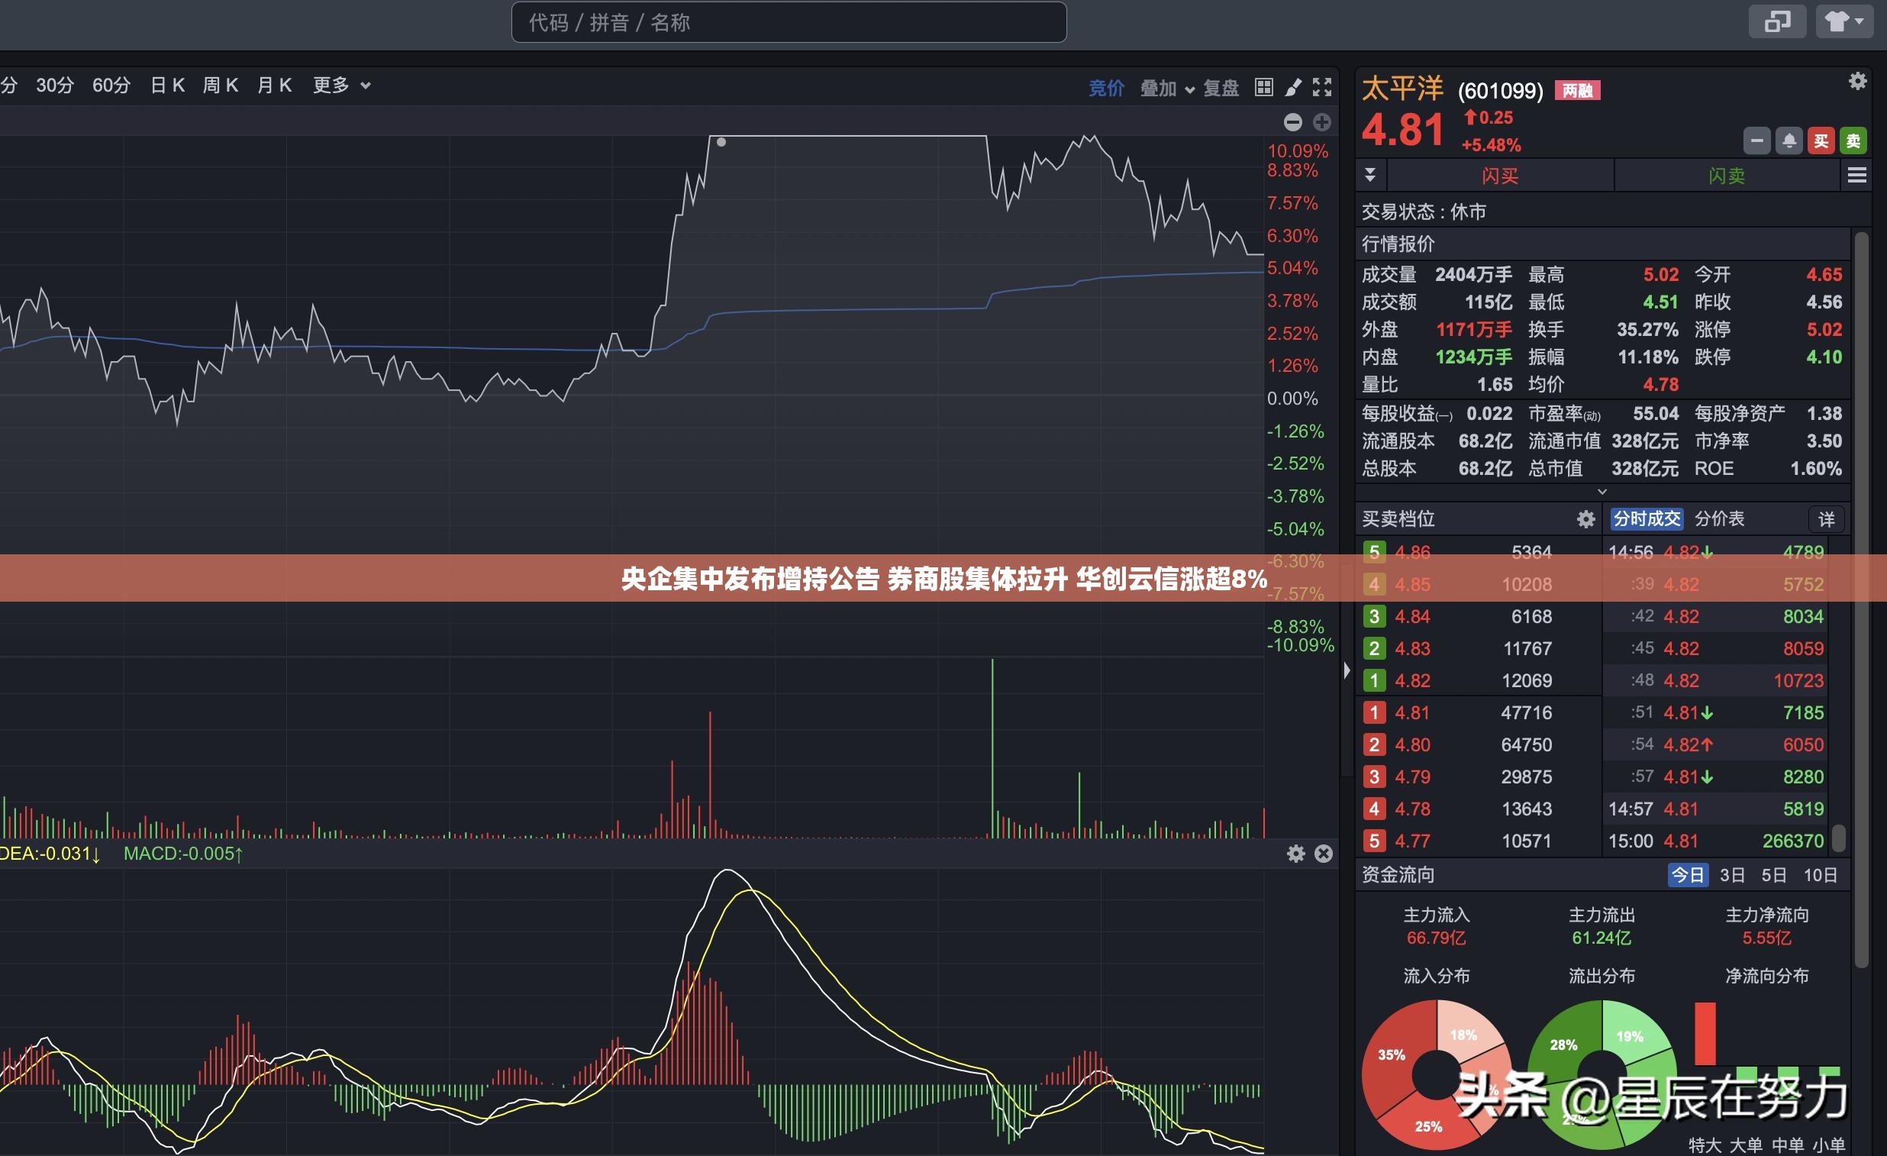Click the green 卖 sell button

[1853, 141]
